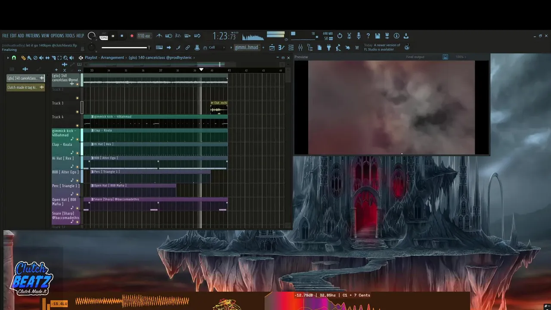The image size is (551, 310).
Task: Add new pattern with plus button
Action: (x=263, y=47)
